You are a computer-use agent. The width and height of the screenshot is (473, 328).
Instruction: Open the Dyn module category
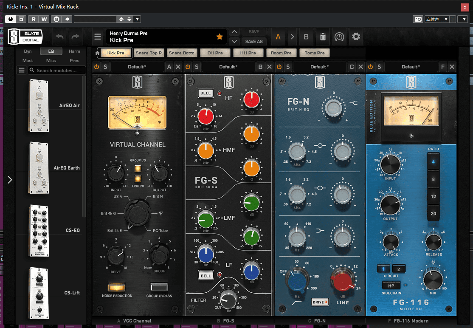click(x=28, y=51)
